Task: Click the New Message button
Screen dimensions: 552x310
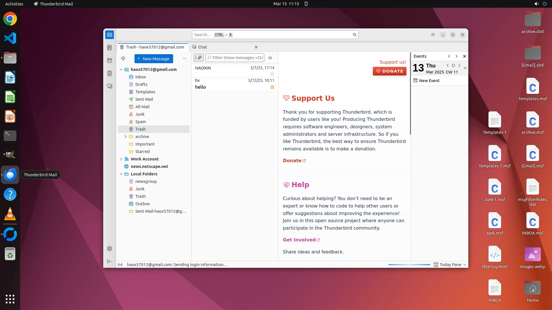Action: tap(154, 59)
